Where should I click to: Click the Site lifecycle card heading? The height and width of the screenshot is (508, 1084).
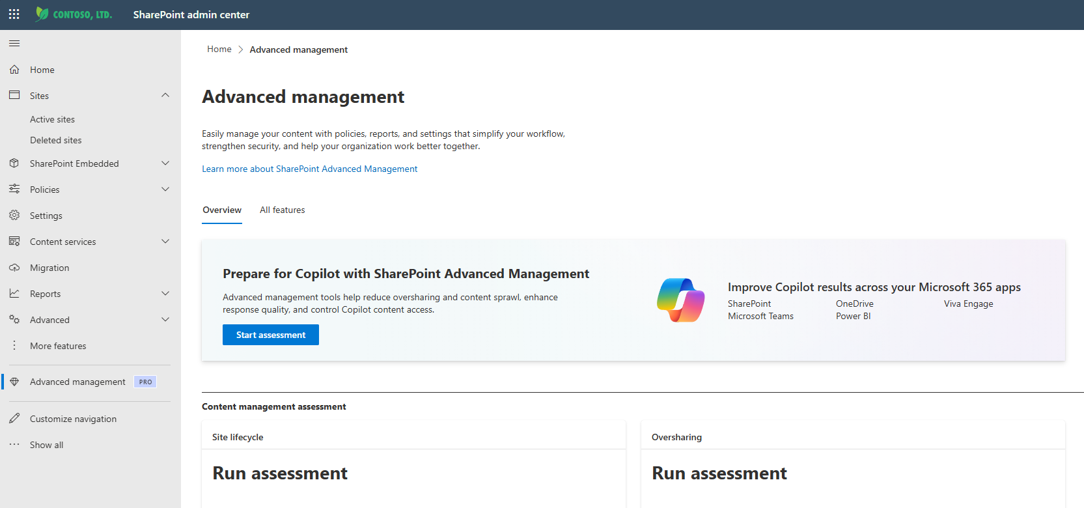tap(238, 438)
